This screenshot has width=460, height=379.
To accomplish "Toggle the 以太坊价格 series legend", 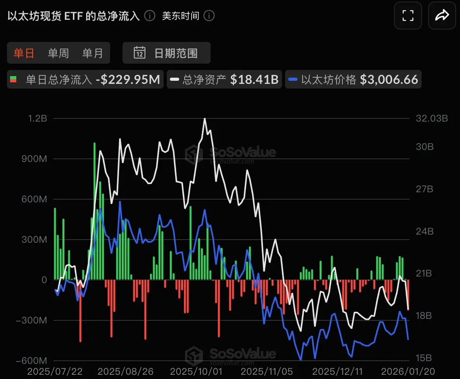I will tap(353, 79).
